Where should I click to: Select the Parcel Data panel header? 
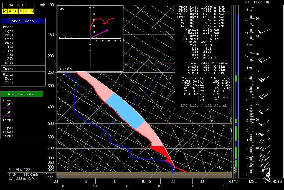[23, 21]
